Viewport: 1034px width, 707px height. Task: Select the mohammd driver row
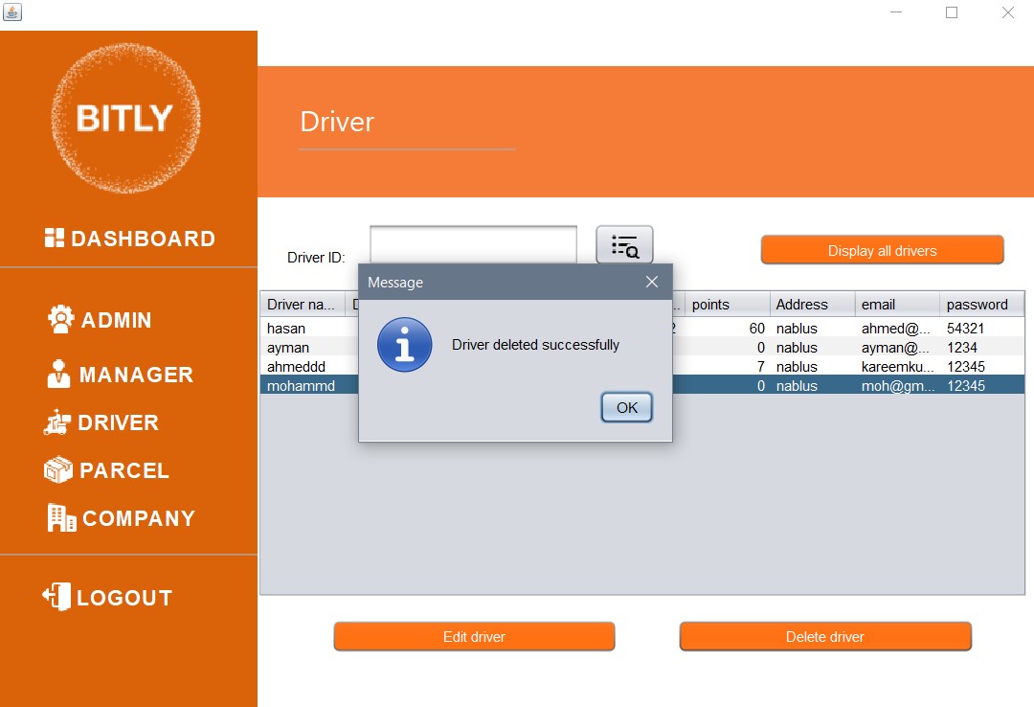642,385
